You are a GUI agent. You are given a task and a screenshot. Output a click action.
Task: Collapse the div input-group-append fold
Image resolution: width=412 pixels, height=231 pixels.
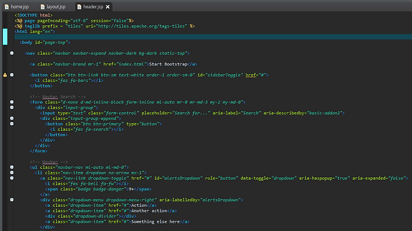pos(12,118)
